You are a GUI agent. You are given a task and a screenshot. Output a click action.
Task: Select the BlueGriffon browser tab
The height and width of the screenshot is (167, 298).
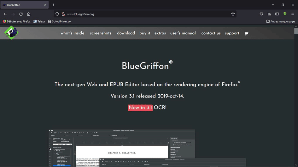pos(25,5)
